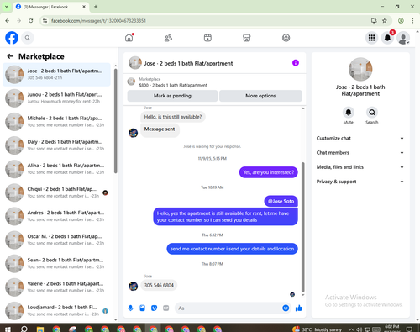Open the Menu grid icon
Image resolution: width=420 pixels, height=332 pixels.
pyautogui.click(x=371, y=38)
